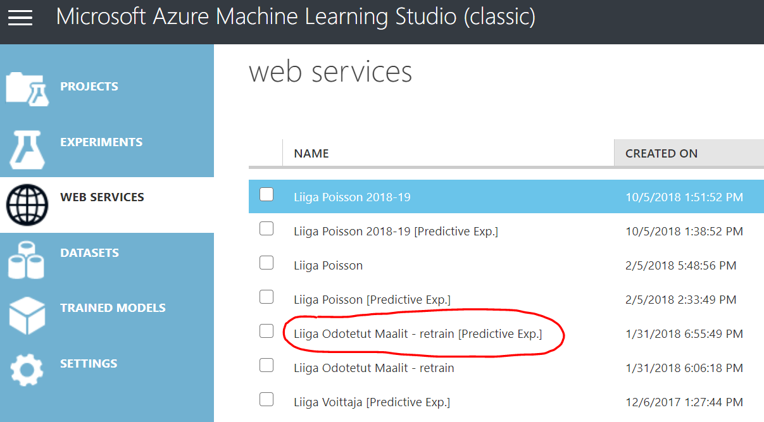Open the TRAINED MODELS section label
This screenshot has height=422, width=764.
click(113, 308)
